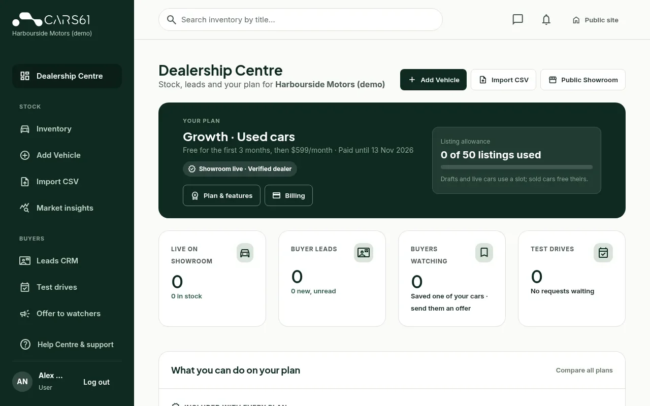Click the Live on Showroom car icon
The width and height of the screenshot is (650, 406).
coord(245,253)
